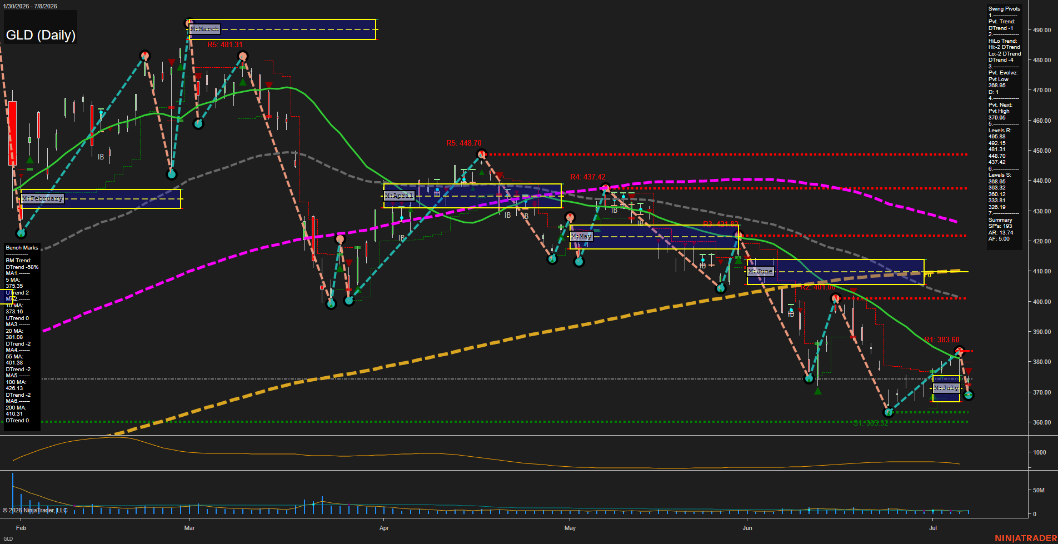
Task: Click the Levels R: heading
Action: [x=1000, y=131]
